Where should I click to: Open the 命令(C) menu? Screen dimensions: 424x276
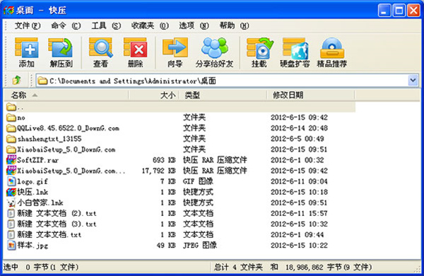click(x=66, y=25)
